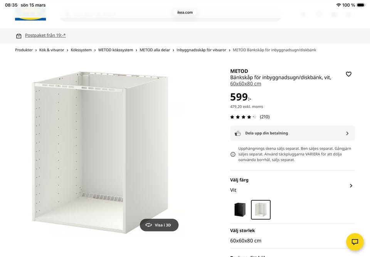Click the info icon beside the accessories note
This screenshot has height=257, width=370.
[233, 154]
